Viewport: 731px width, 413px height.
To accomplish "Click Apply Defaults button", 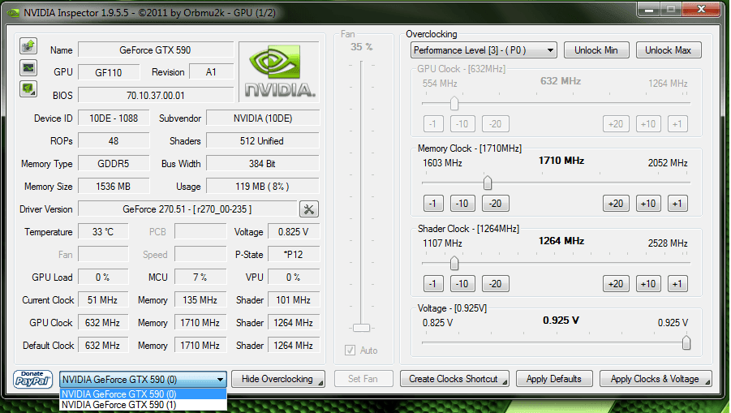I will (x=554, y=379).
